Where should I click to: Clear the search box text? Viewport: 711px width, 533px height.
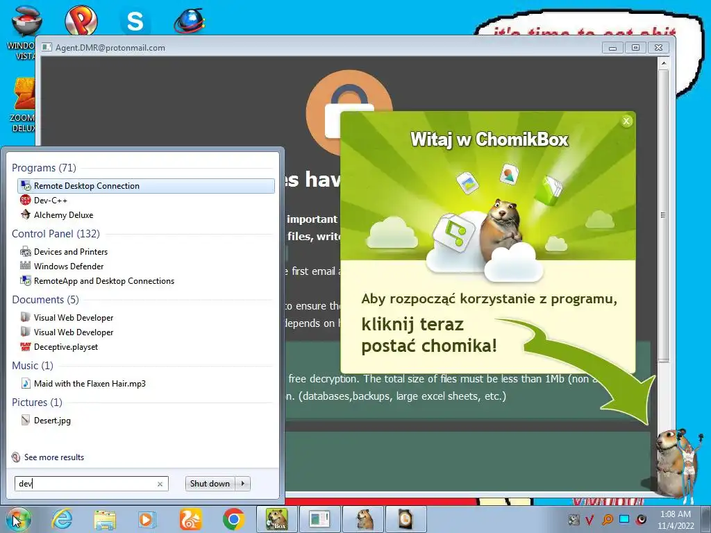(x=160, y=484)
